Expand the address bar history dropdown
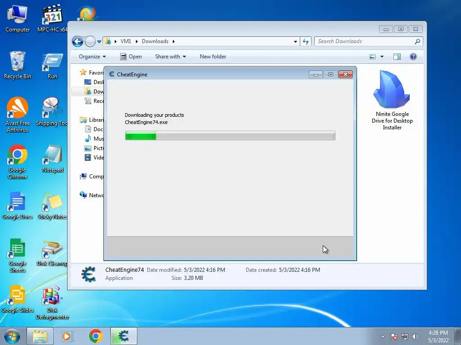The image size is (461, 345). (295, 42)
